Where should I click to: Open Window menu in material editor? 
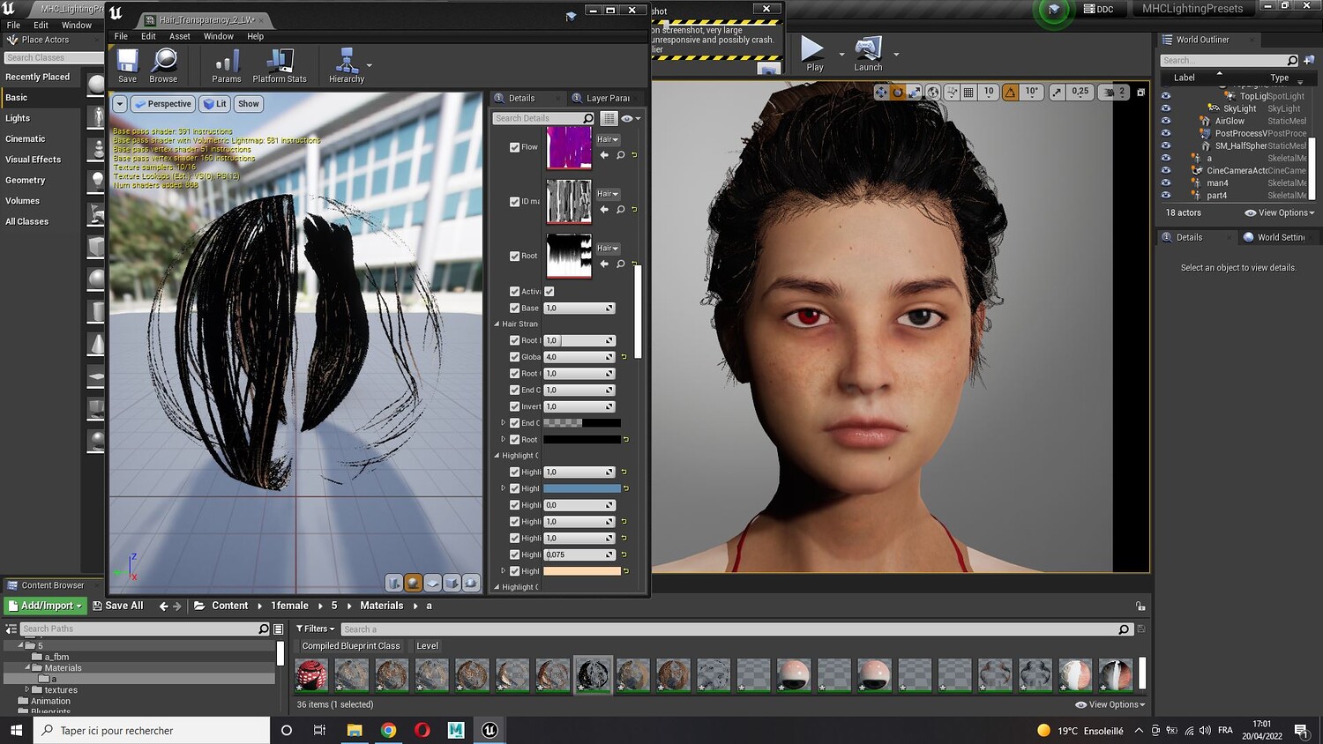tap(219, 36)
